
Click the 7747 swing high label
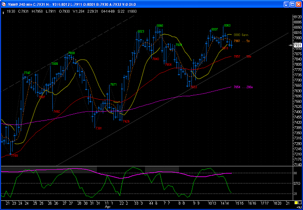pos(27,73)
